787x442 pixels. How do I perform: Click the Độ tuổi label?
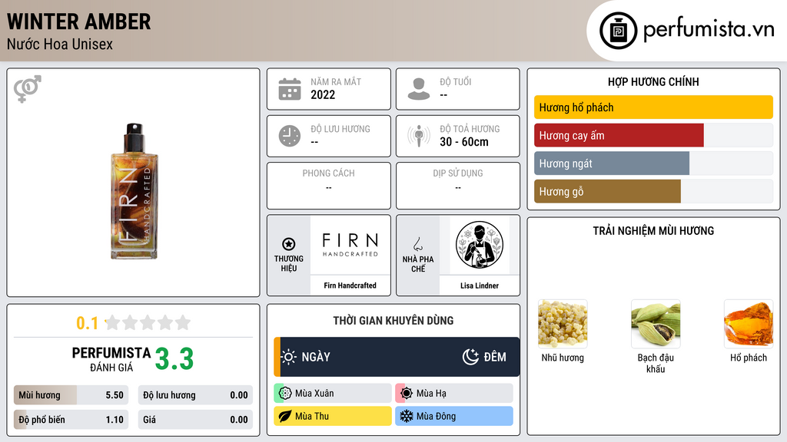pos(456,81)
